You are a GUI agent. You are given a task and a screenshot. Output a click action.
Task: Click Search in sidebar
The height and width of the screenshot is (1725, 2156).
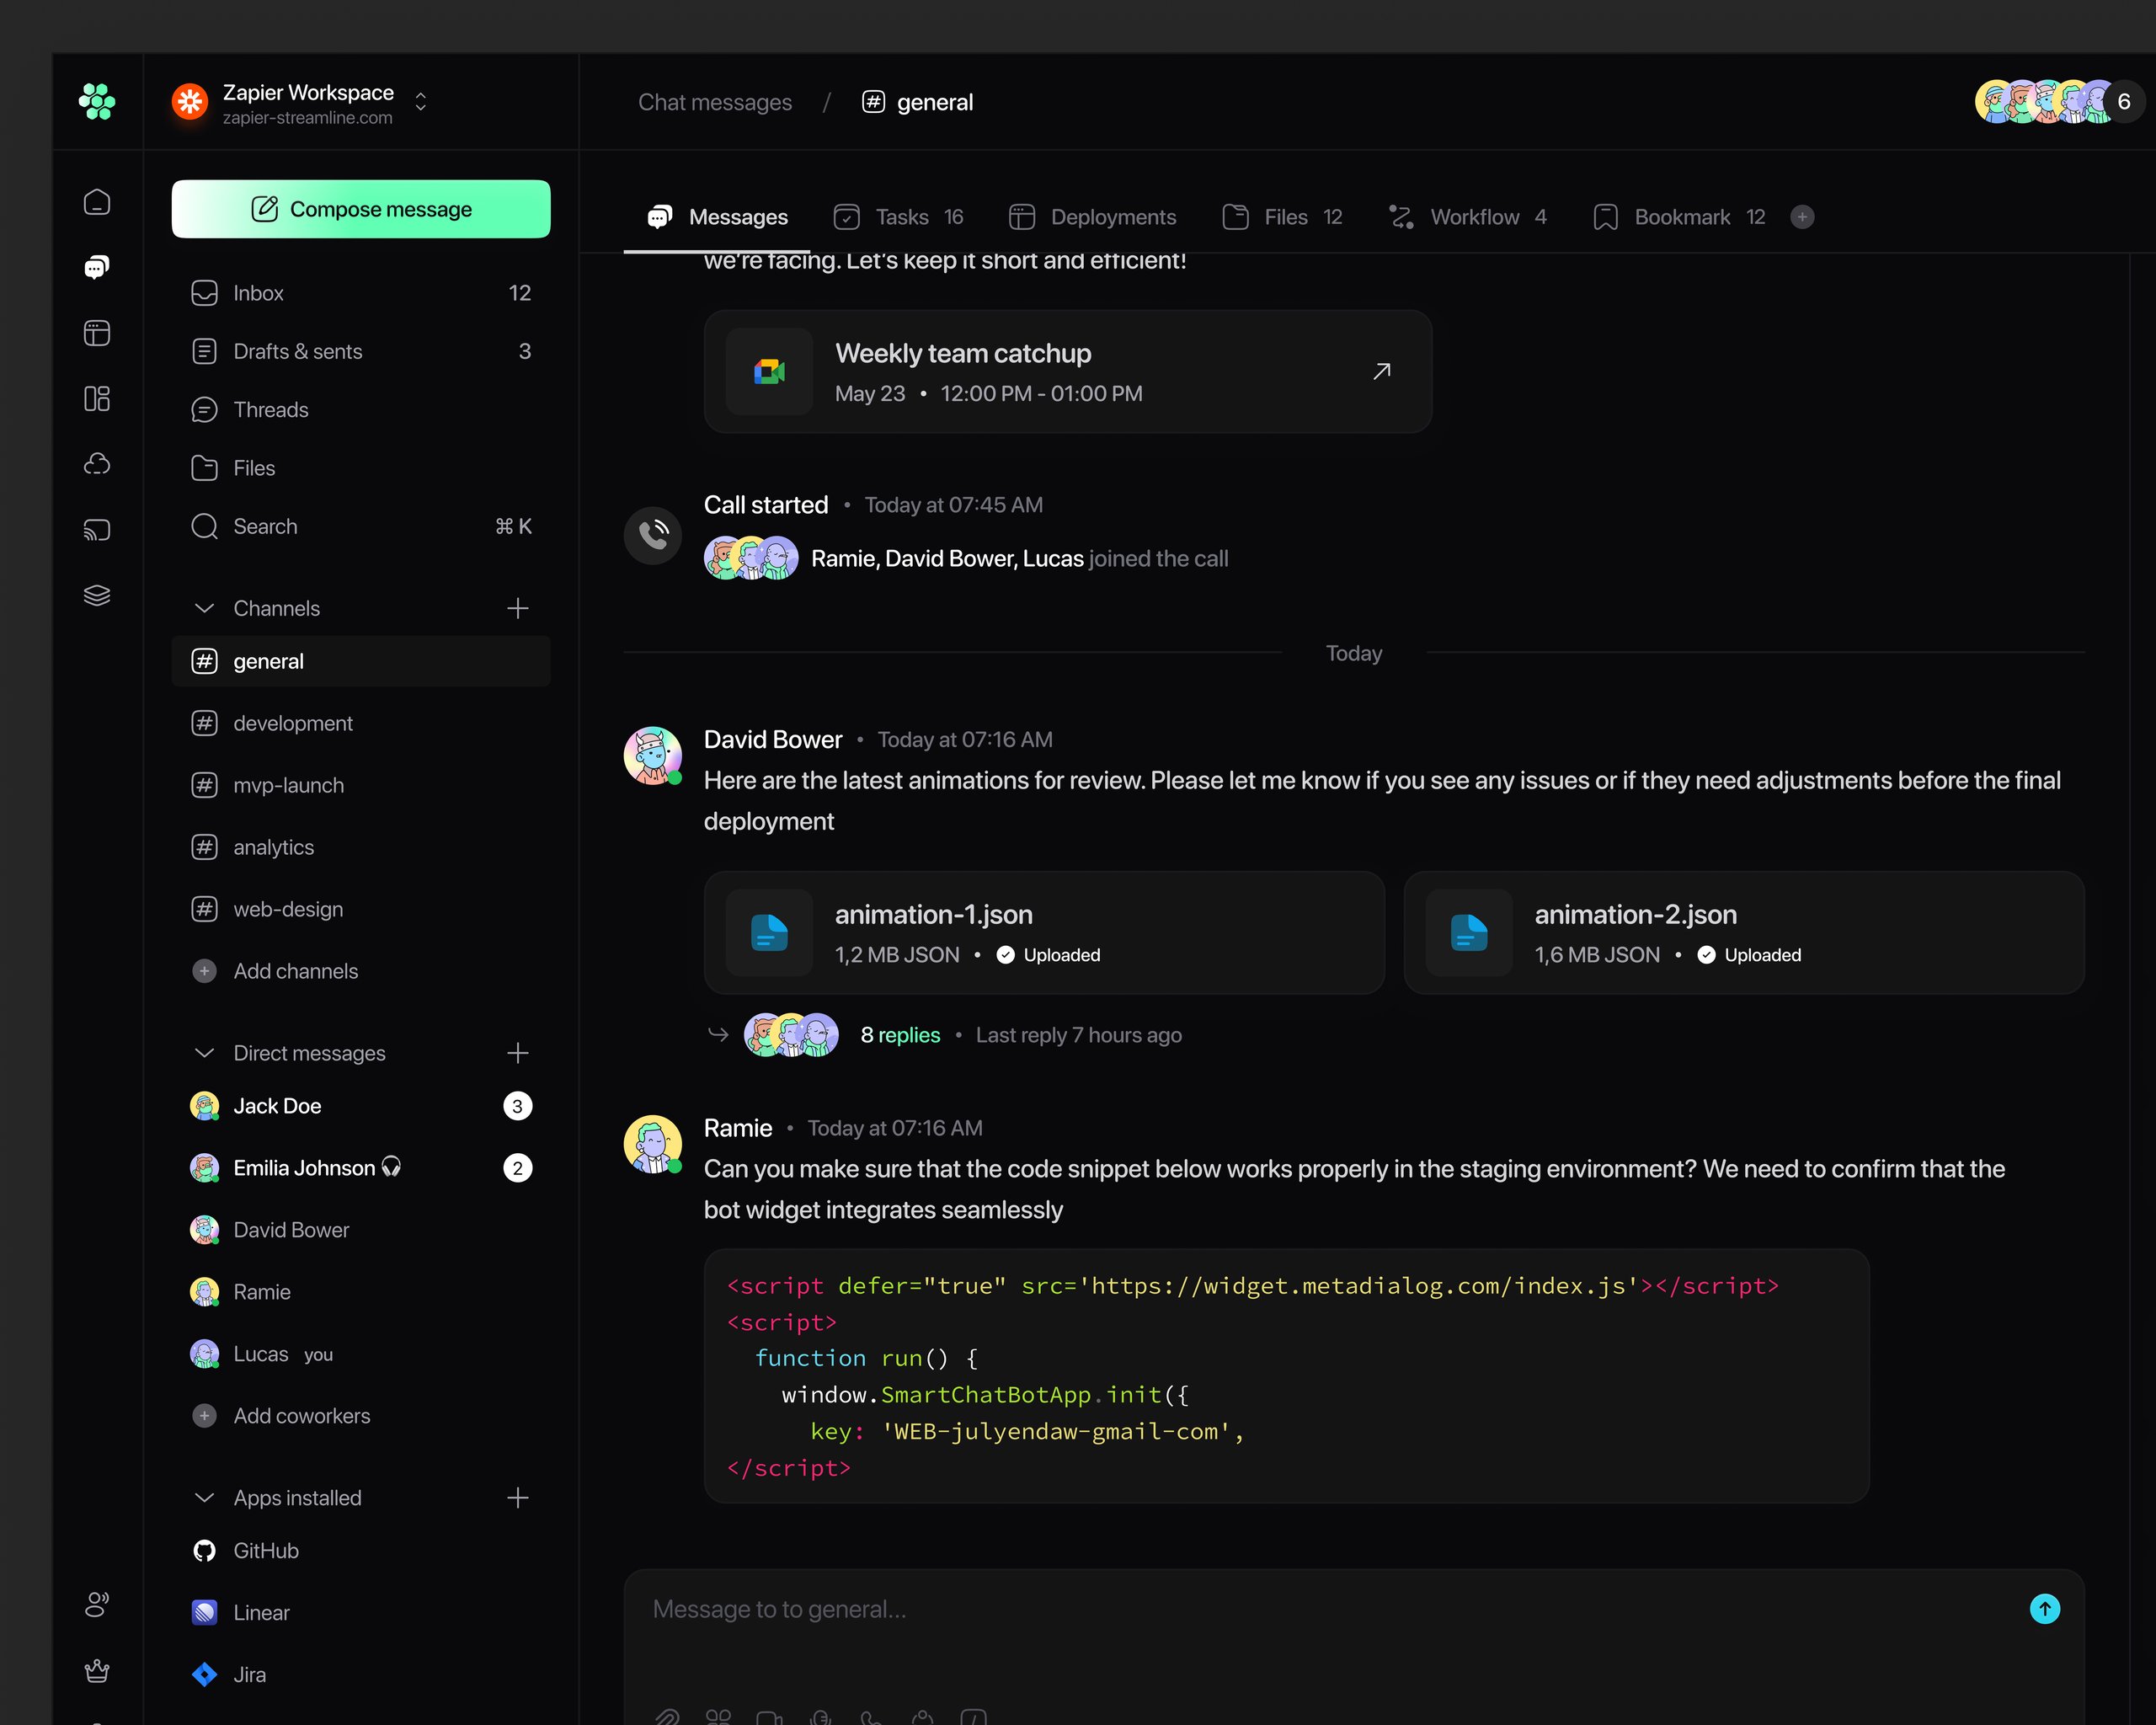tap(361, 526)
